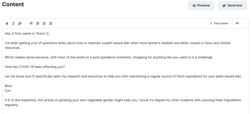Create a bulleted list

(x=44, y=24)
